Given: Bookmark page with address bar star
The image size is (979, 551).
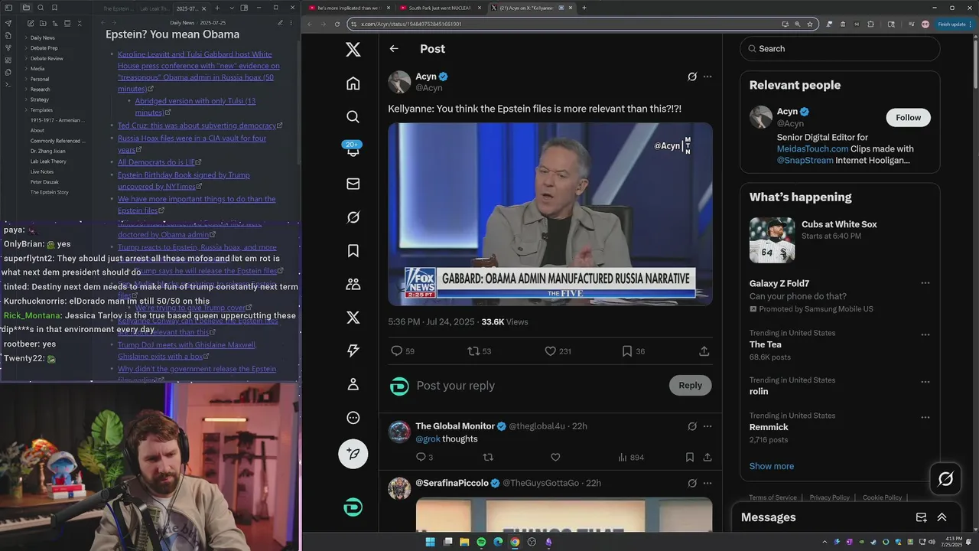Looking at the screenshot, I should coord(810,24).
